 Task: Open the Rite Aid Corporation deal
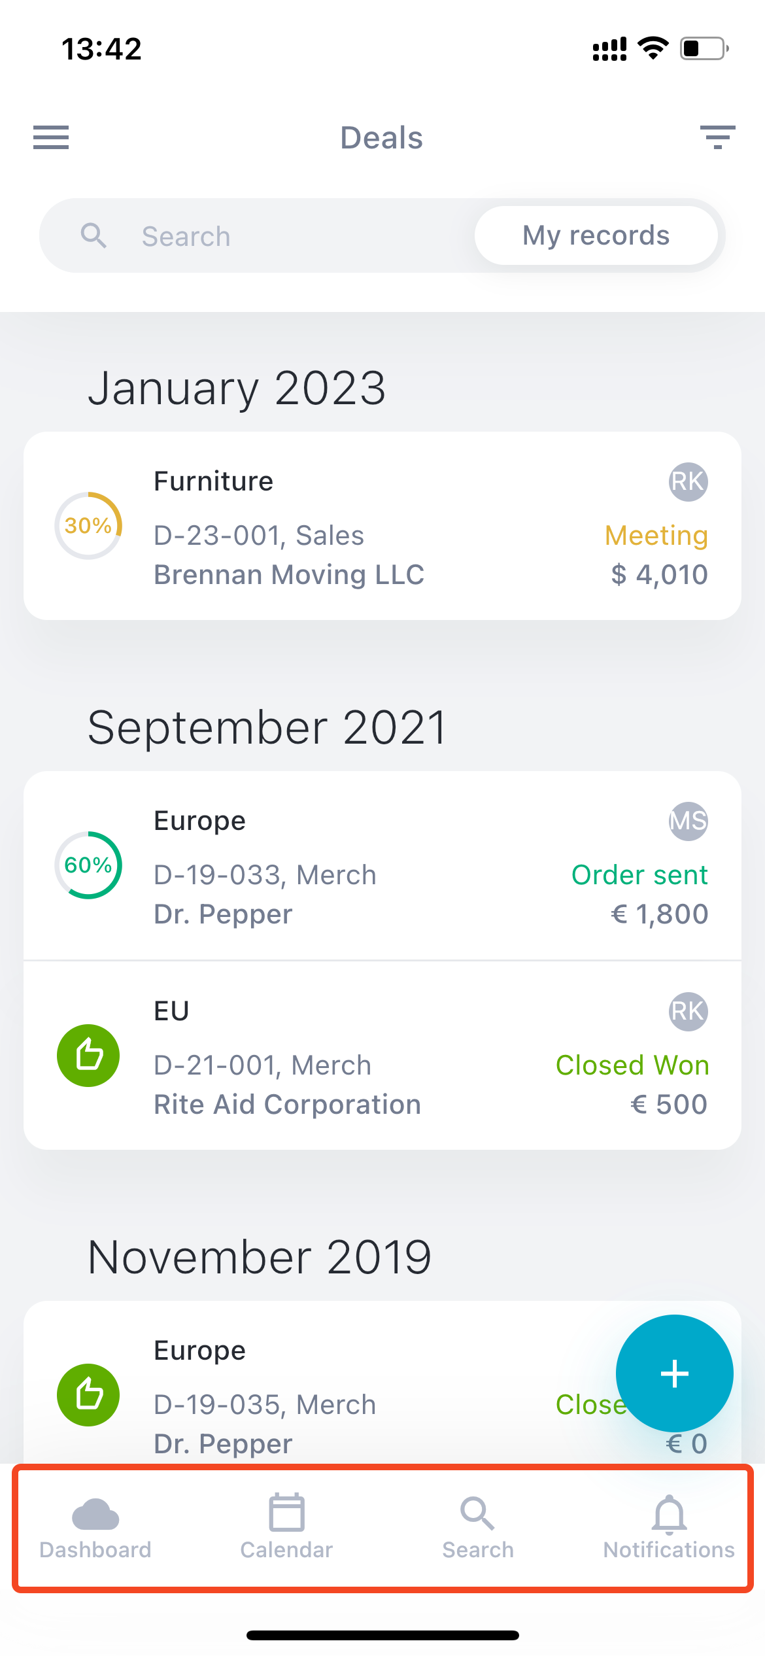[x=382, y=1056]
